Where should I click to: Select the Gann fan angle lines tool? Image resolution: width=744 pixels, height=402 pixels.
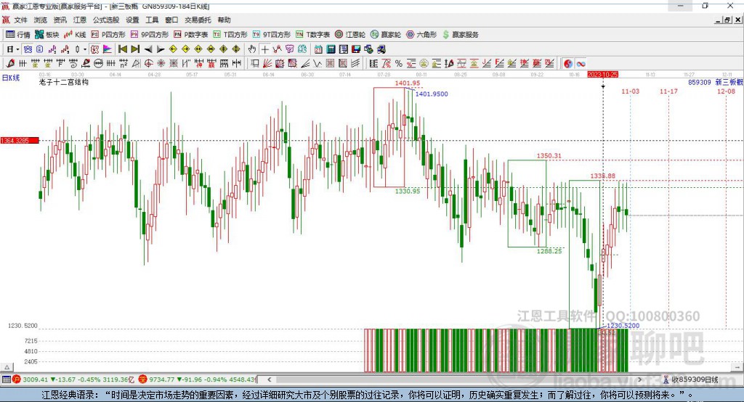267,64
